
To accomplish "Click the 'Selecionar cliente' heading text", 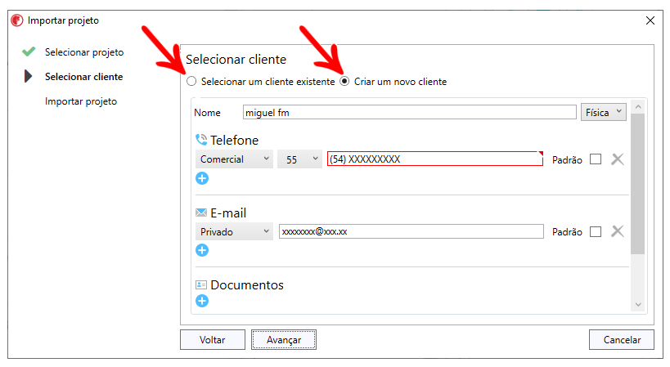I will 236,60.
